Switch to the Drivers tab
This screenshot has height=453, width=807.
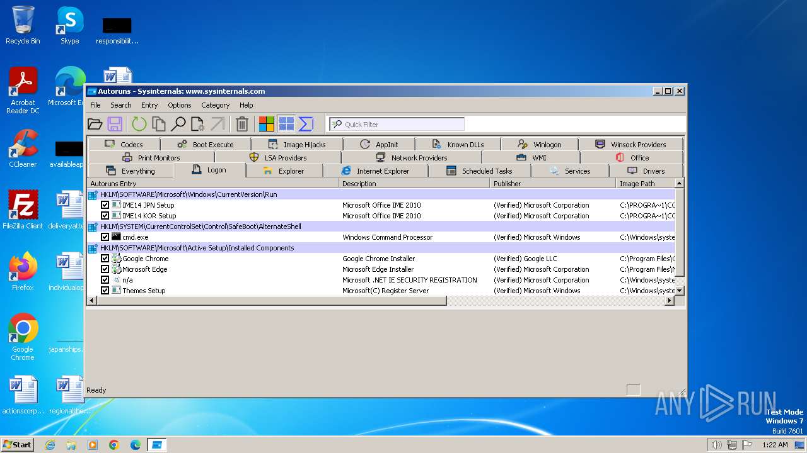coord(646,171)
